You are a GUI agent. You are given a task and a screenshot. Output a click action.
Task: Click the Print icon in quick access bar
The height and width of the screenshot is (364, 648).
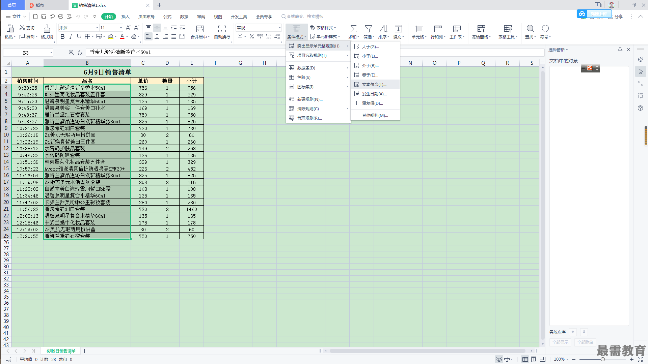point(61,16)
